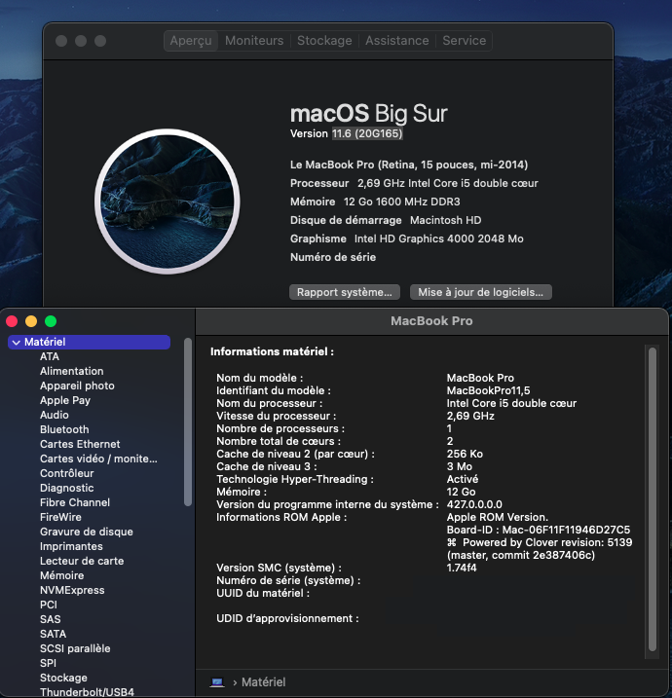The height and width of the screenshot is (698, 672).
Task: Select Hyper-Threading value Activé
Action: pyautogui.click(x=463, y=479)
